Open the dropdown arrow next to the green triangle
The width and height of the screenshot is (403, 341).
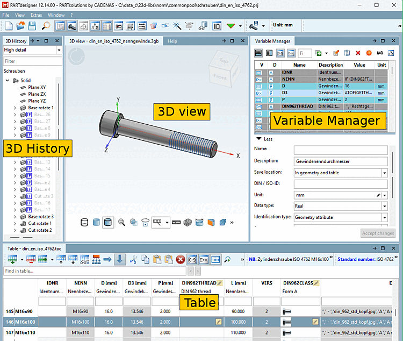point(240,26)
